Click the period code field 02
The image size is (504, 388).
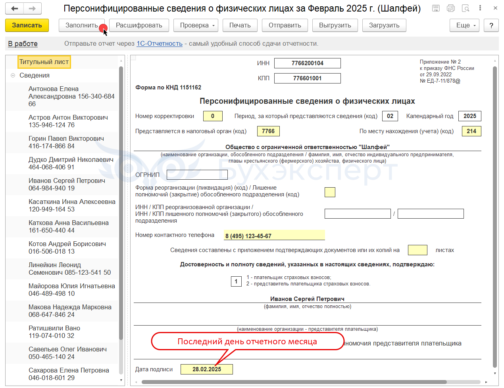point(390,116)
